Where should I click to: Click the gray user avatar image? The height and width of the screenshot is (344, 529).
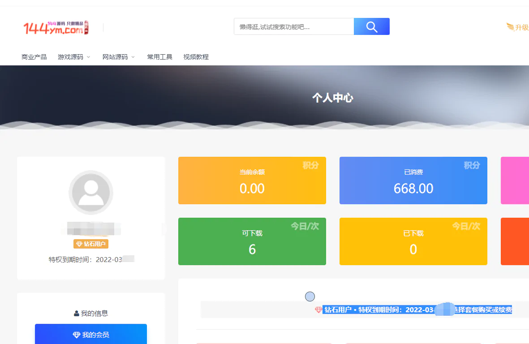click(x=91, y=193)
